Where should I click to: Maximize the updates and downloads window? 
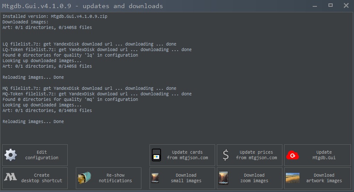[x=330, y=6]
